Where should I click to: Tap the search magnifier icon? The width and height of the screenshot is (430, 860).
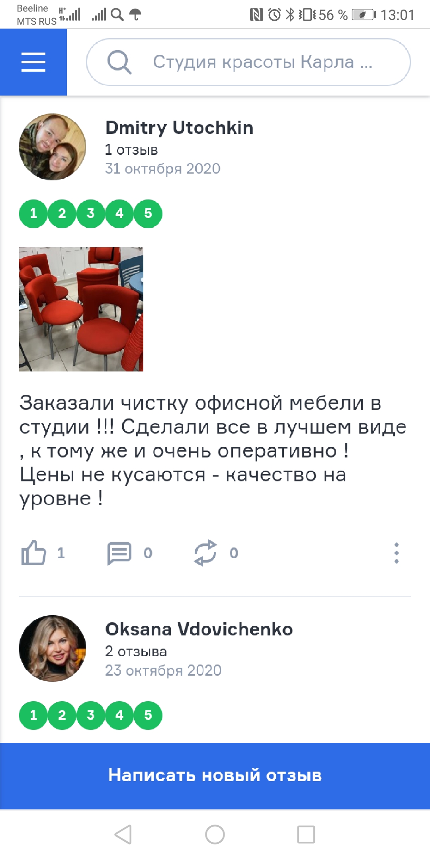[119, 62]
